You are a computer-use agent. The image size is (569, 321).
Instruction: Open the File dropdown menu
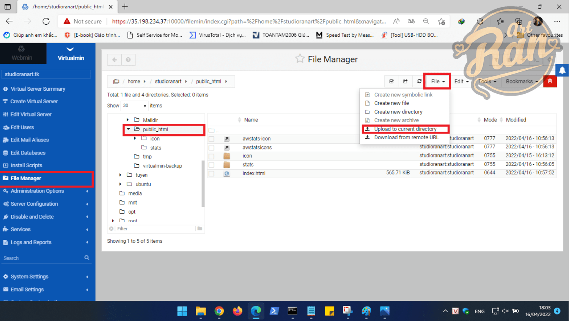tap(438, 81)
